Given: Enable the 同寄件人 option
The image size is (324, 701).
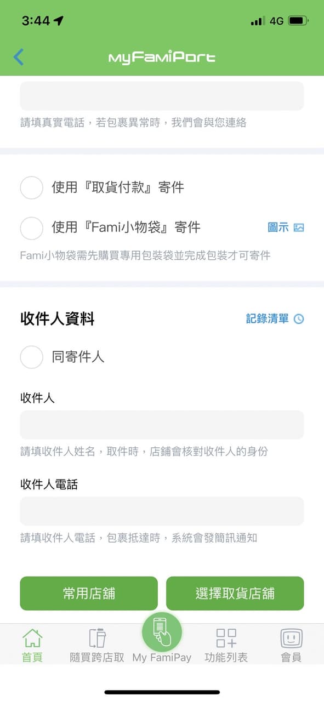Looking at the screenshot, I should pyautogui.click(x=31, y=357).
